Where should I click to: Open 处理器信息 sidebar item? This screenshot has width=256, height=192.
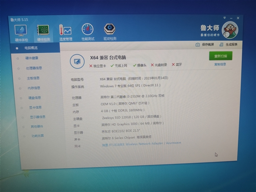coord(34,68)
